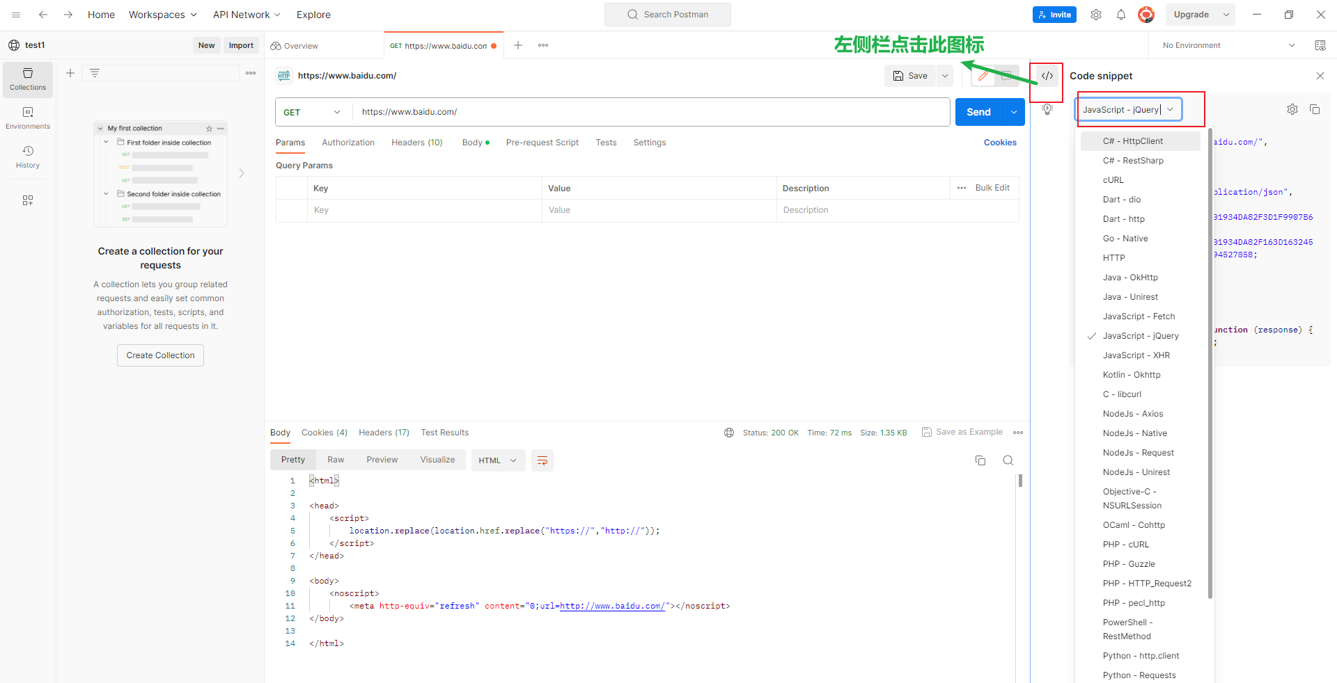Screen dimensions: 1337x683
Task: Switch to the Authorization tab
Action: coord(348,143)
